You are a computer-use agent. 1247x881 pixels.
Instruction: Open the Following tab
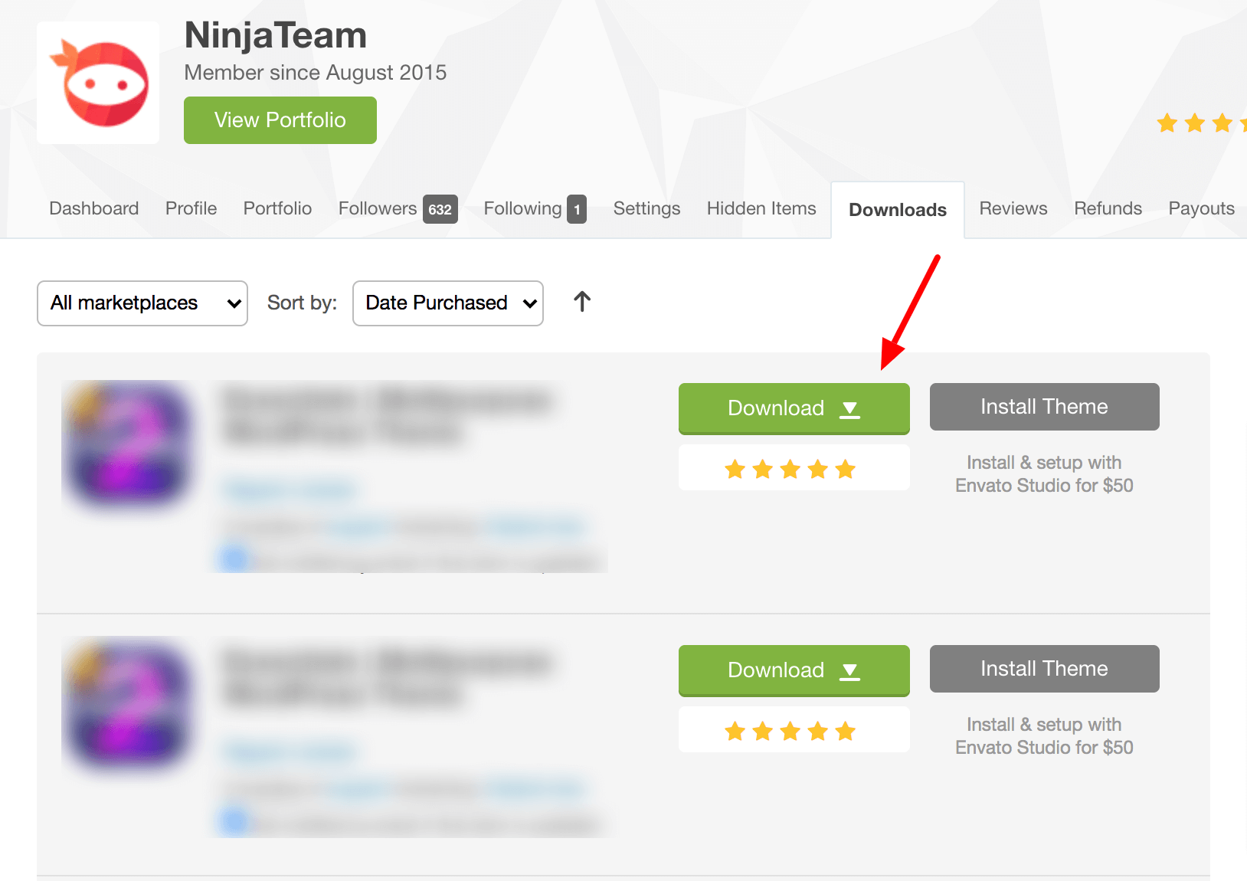click(535, 208)
